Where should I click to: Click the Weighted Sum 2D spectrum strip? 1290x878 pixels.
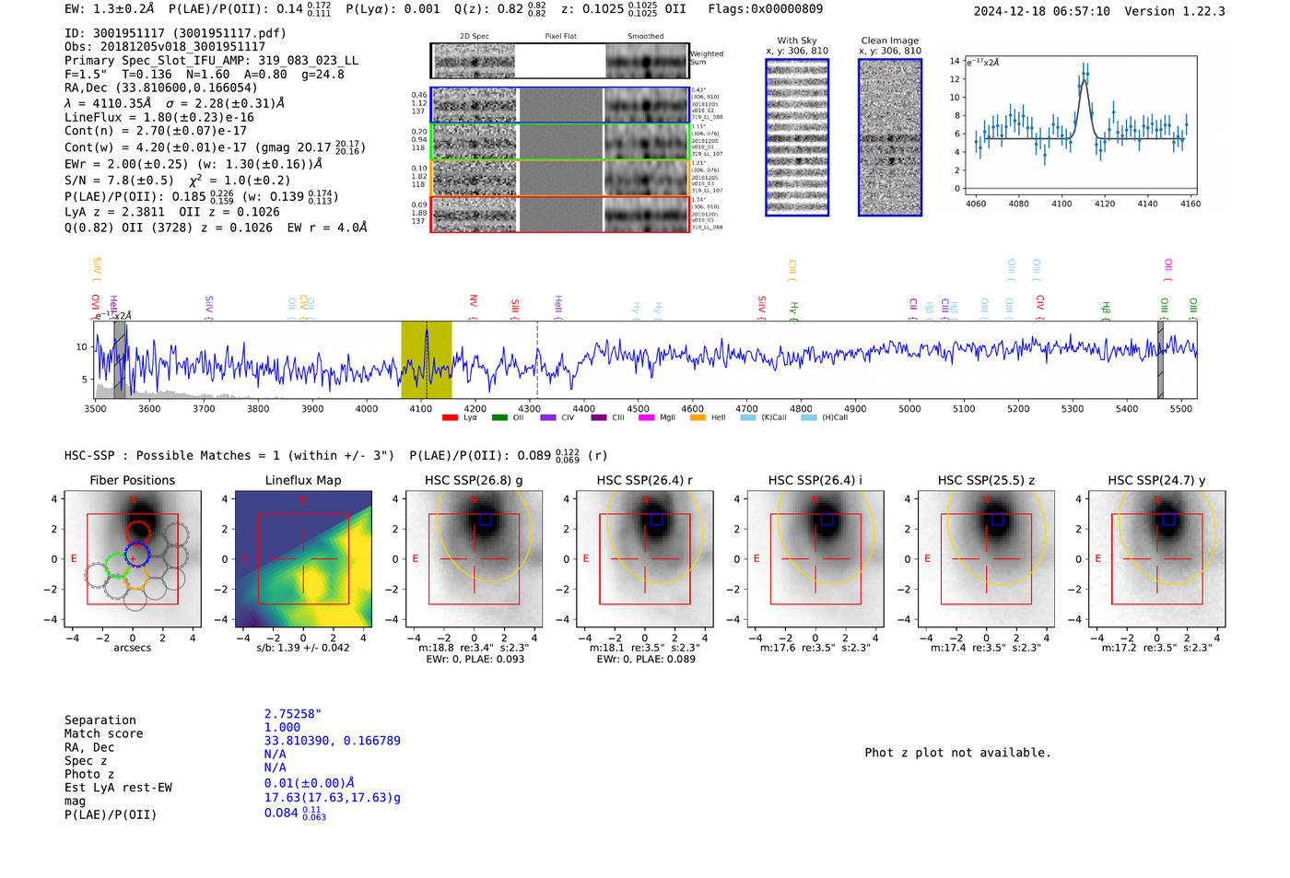point(559,61)
